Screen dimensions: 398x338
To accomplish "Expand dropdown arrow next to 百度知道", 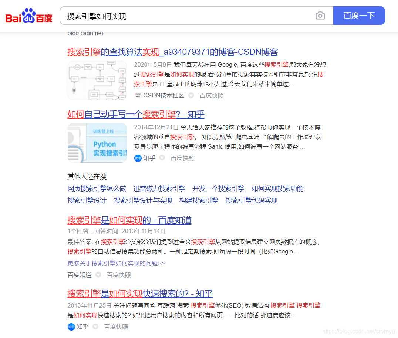I will coord(98,275).
